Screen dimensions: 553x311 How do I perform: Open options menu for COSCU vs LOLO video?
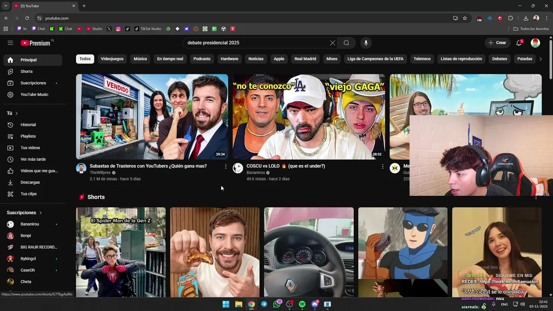[x=382, y=166]
